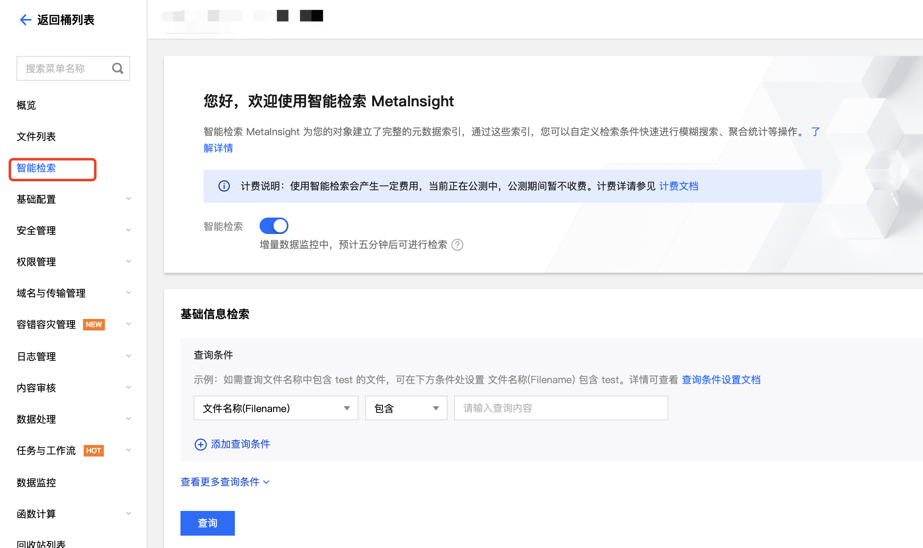This screenshot has height=548, width=923.
Task: Expand 查看更多查询条件
Action: [225, 482]
